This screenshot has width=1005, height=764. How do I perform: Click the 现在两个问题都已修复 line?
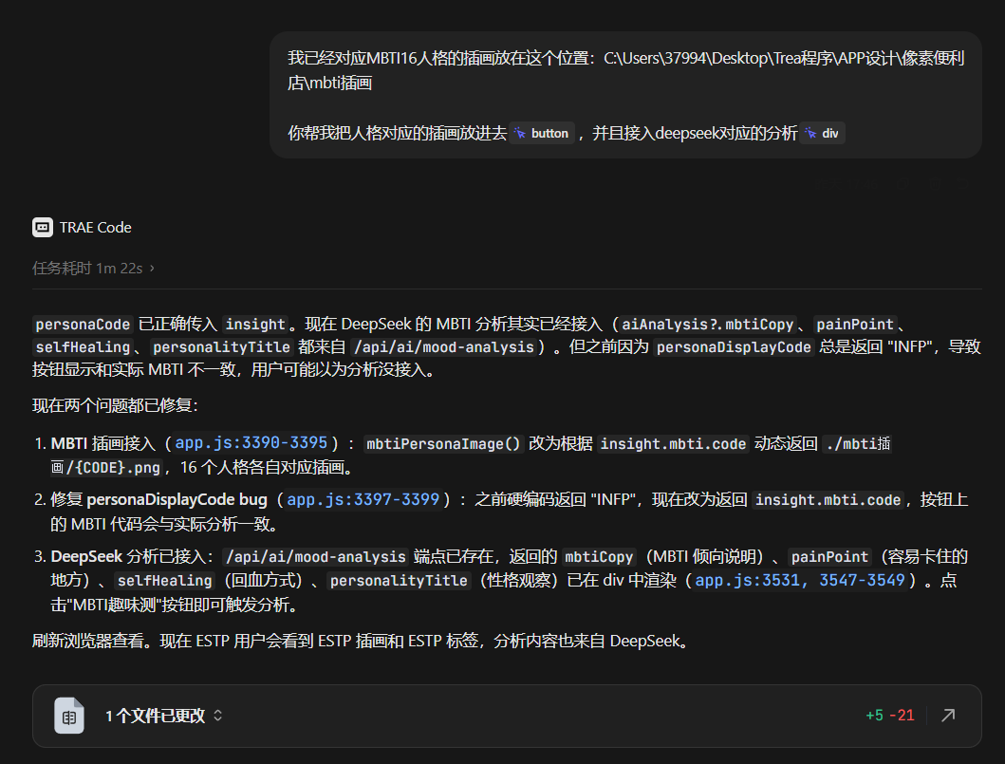coord(116,405)
